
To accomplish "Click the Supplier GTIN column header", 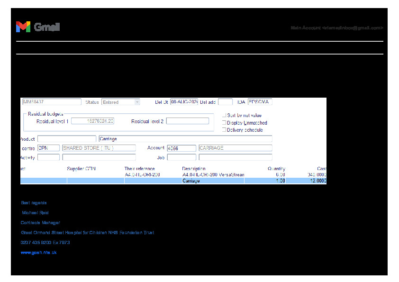I will click(x=82, y=169).
